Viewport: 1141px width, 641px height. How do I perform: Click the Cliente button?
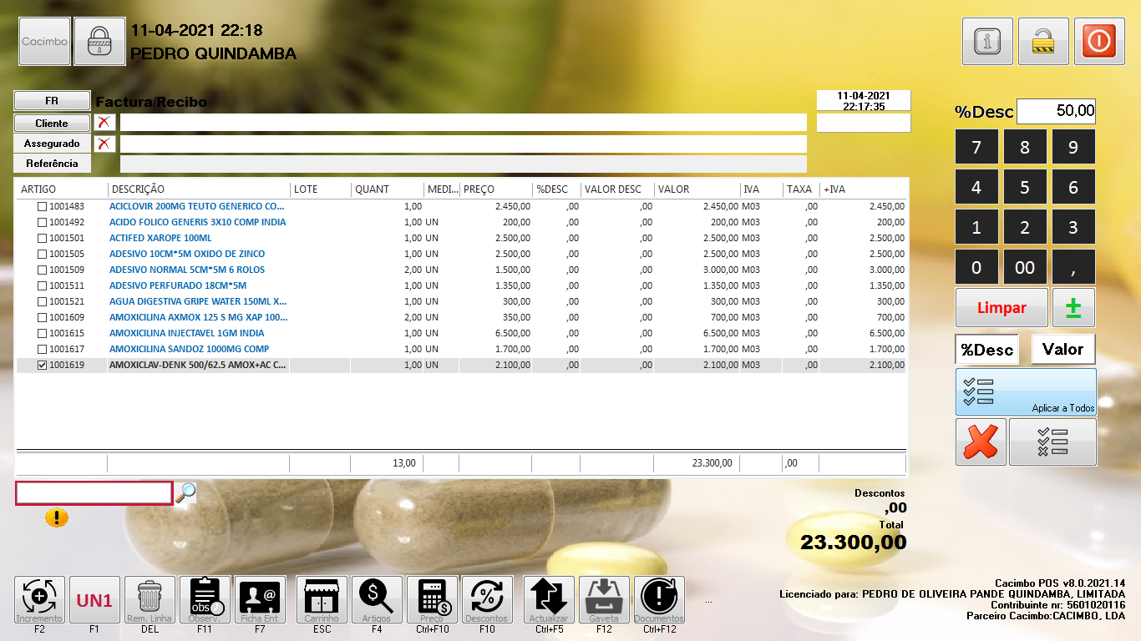52,123
